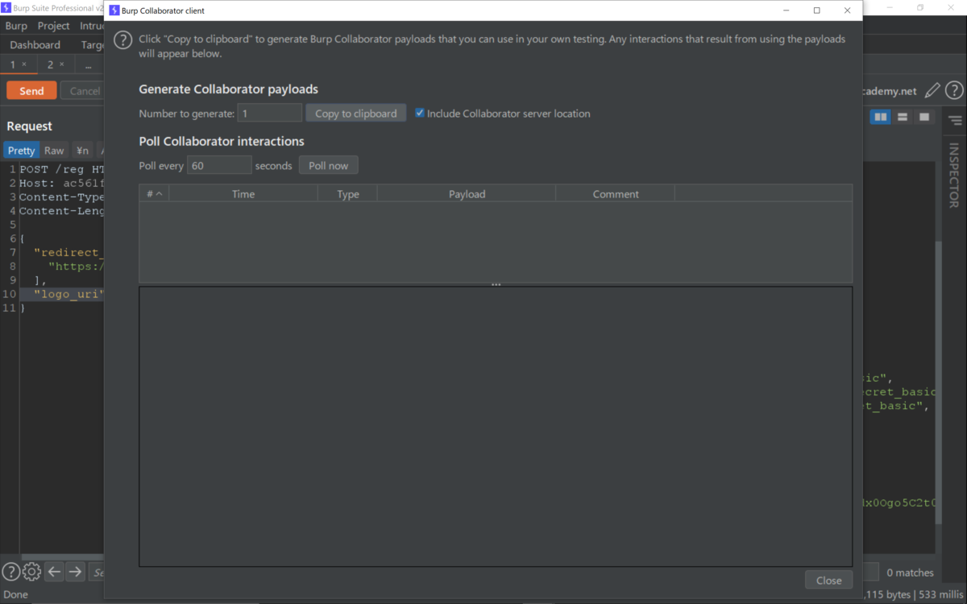Click Close button in Collaborator client
The height and width of the screenshot is (604, 967).
coord(828,580)
